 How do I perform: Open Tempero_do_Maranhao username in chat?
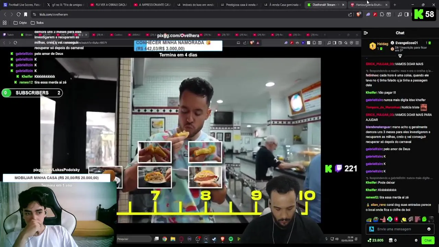click(x=383, y=107)
